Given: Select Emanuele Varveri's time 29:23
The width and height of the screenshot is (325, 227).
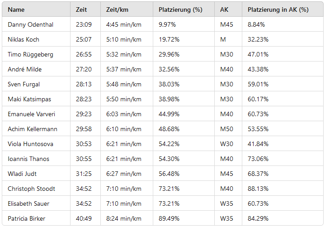Looking at the screenshot, I should (84, 114).
